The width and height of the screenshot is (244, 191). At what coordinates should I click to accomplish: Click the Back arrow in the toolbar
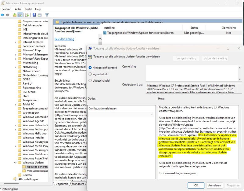(x=2, y=15)
